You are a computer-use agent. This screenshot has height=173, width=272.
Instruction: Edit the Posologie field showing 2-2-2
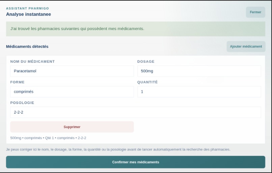click(135, 112)
